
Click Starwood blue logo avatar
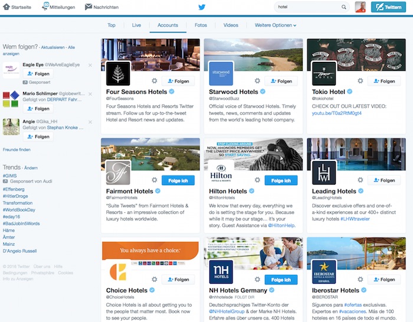pyautogui.click(x=221, y=74)
